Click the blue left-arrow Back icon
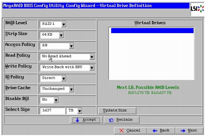This screenshot has width=207, height=136. click(x=155, y=131)
